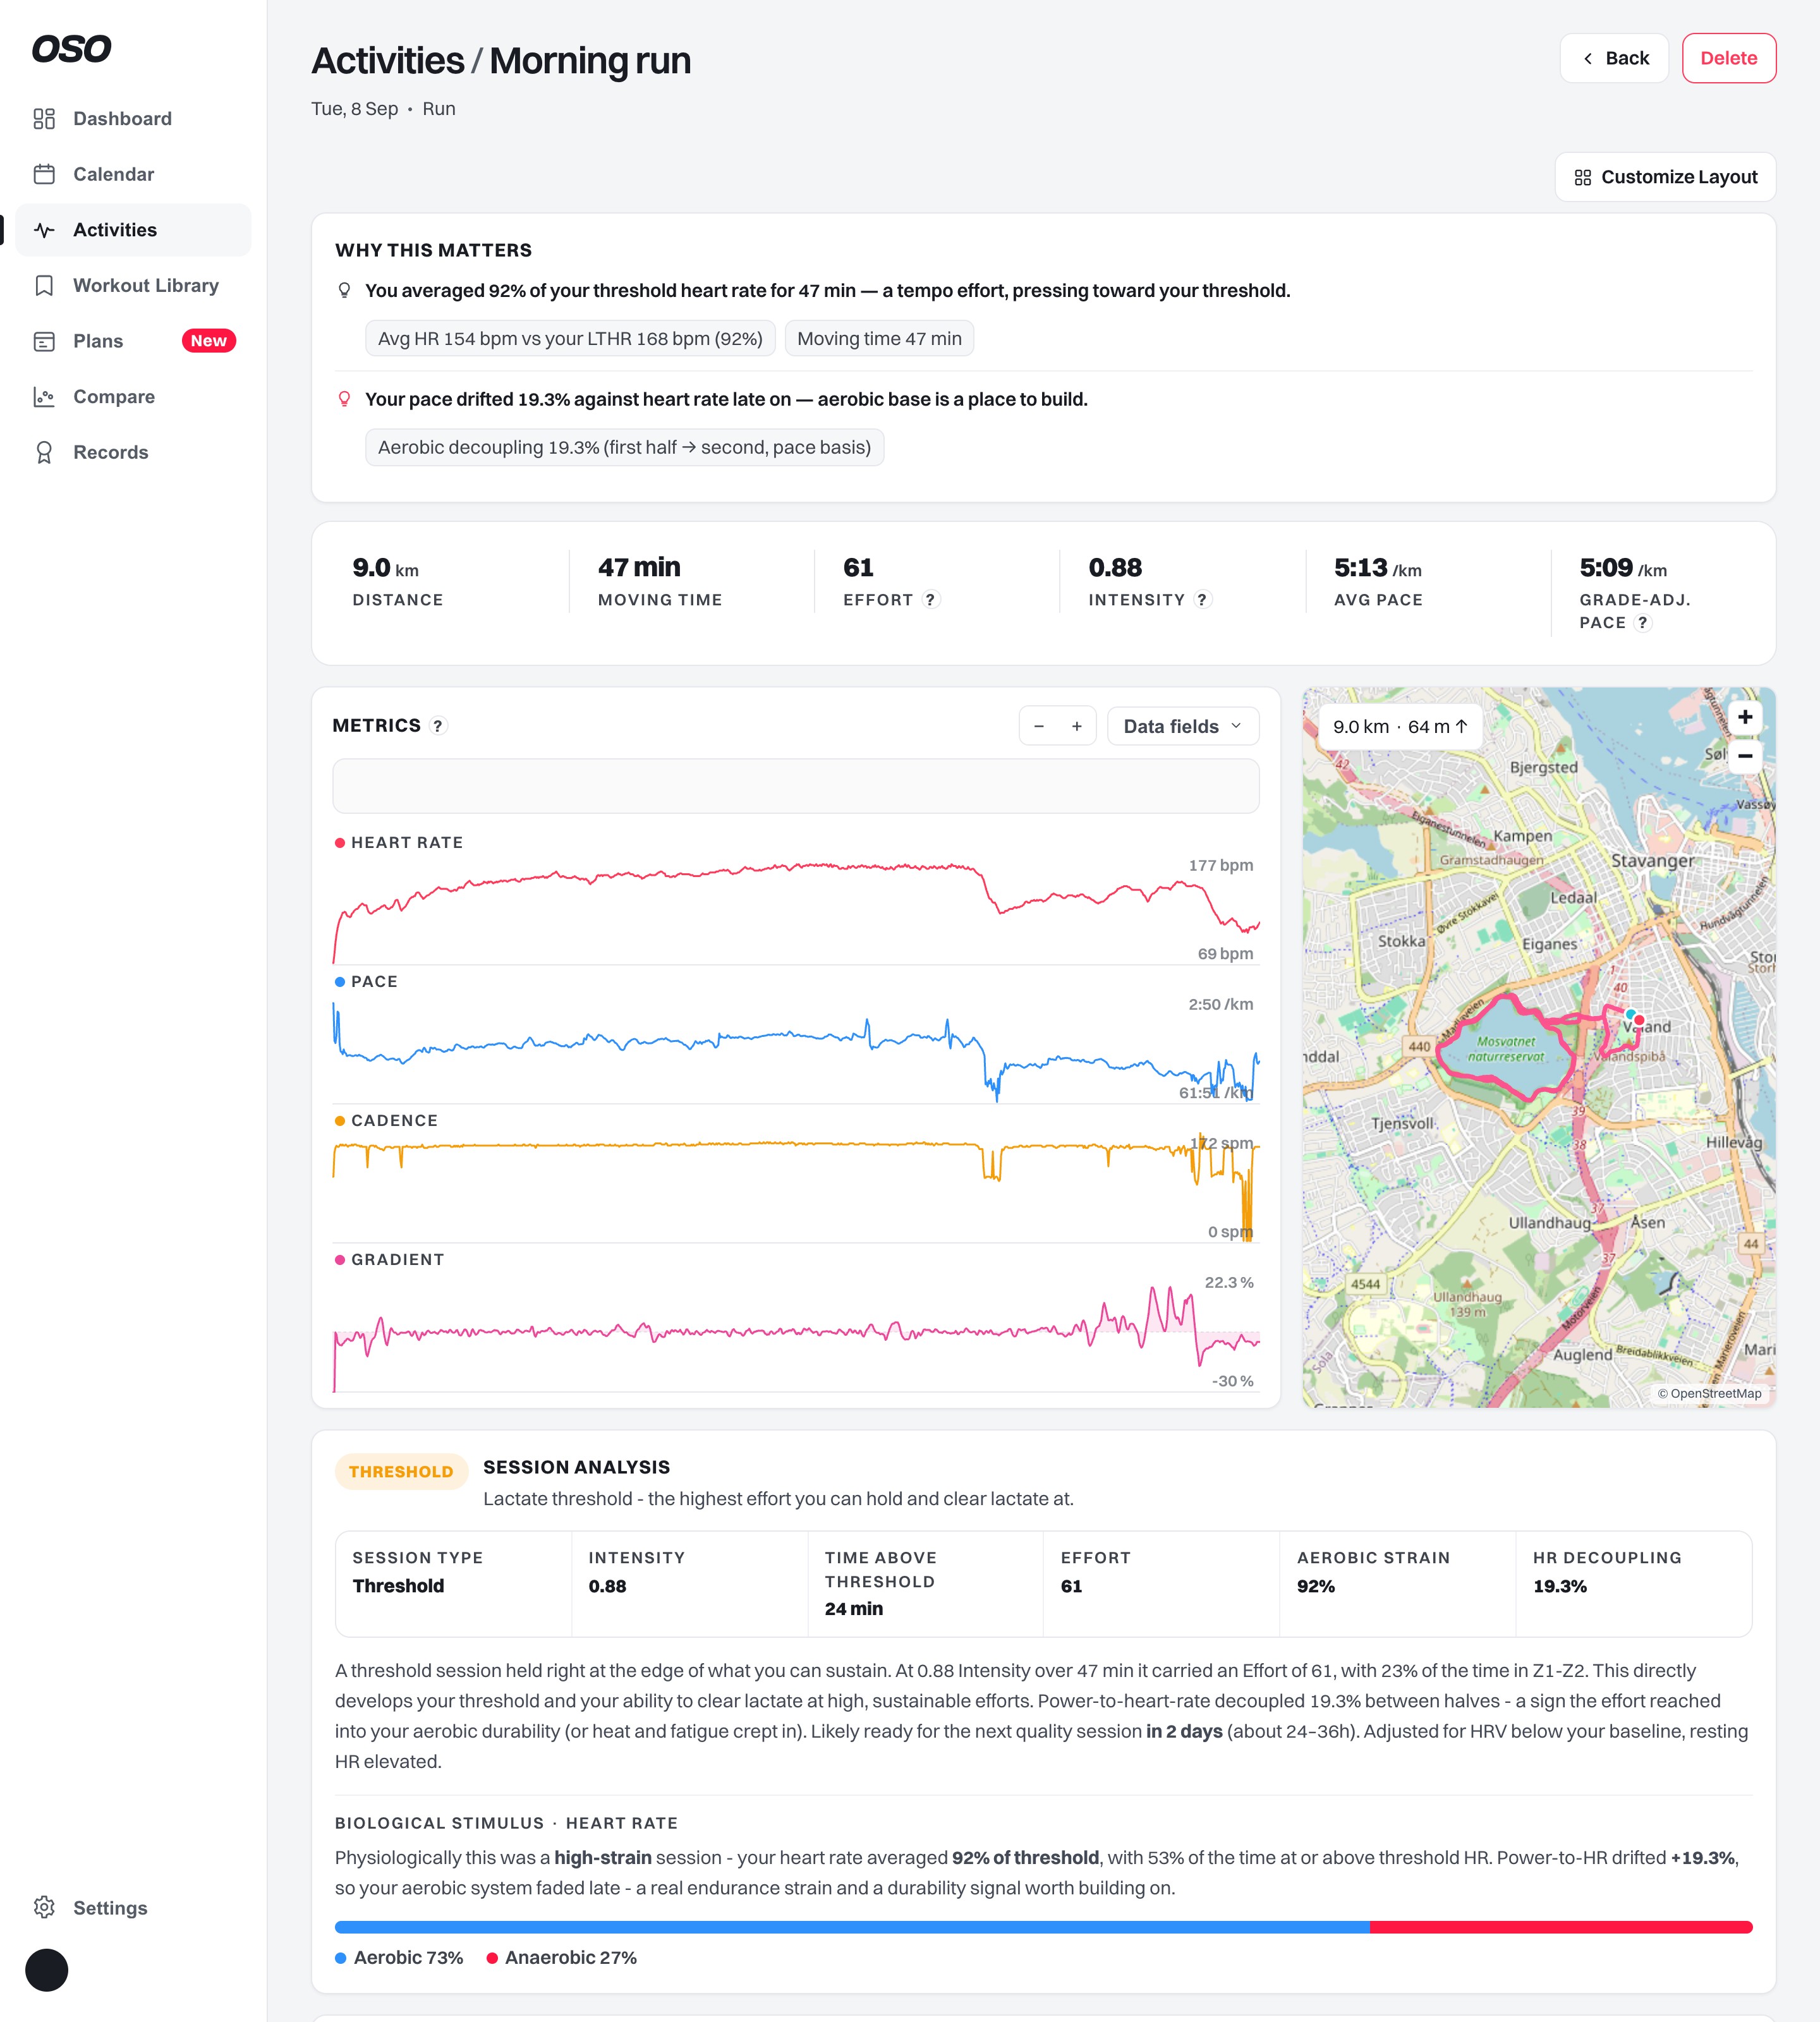Click the 9.0 km · 64 m map label
The width and height of the screenshot is (1820, 2022).
[1400, 727]
